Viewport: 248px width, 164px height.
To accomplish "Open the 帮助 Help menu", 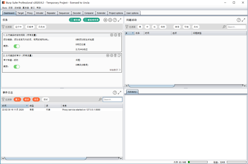I will [39, 8].
